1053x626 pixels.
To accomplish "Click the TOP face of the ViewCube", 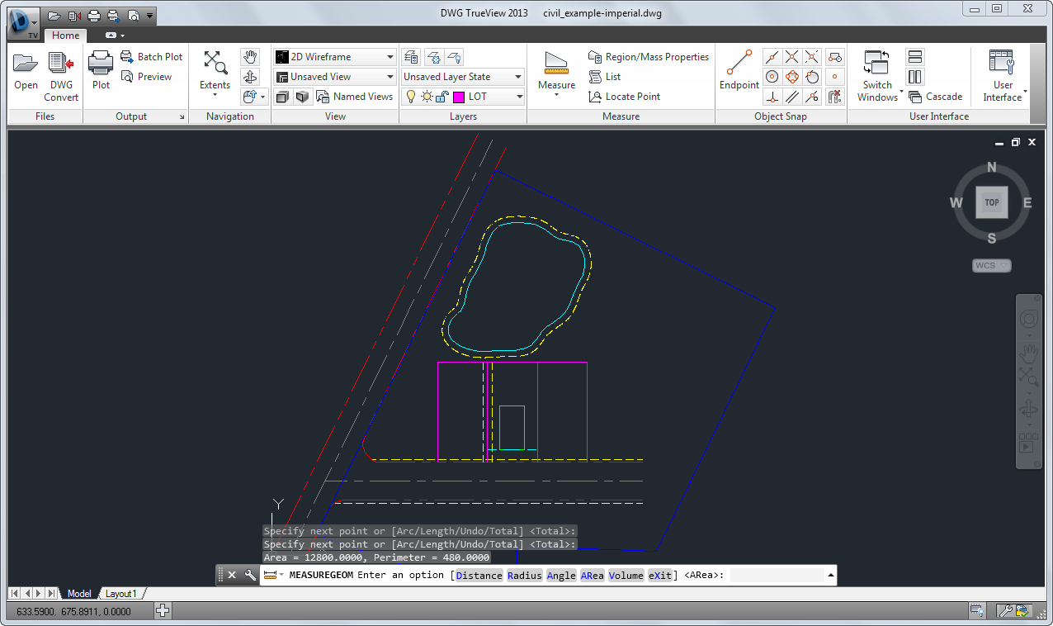I will pos(991,202).
